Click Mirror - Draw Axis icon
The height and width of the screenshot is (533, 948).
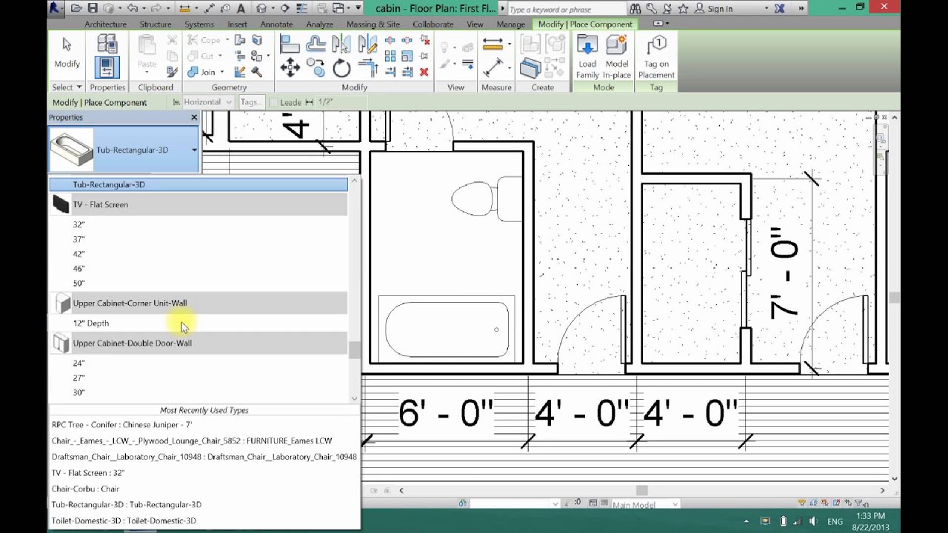pyautogui.click(x=367, y=44)
